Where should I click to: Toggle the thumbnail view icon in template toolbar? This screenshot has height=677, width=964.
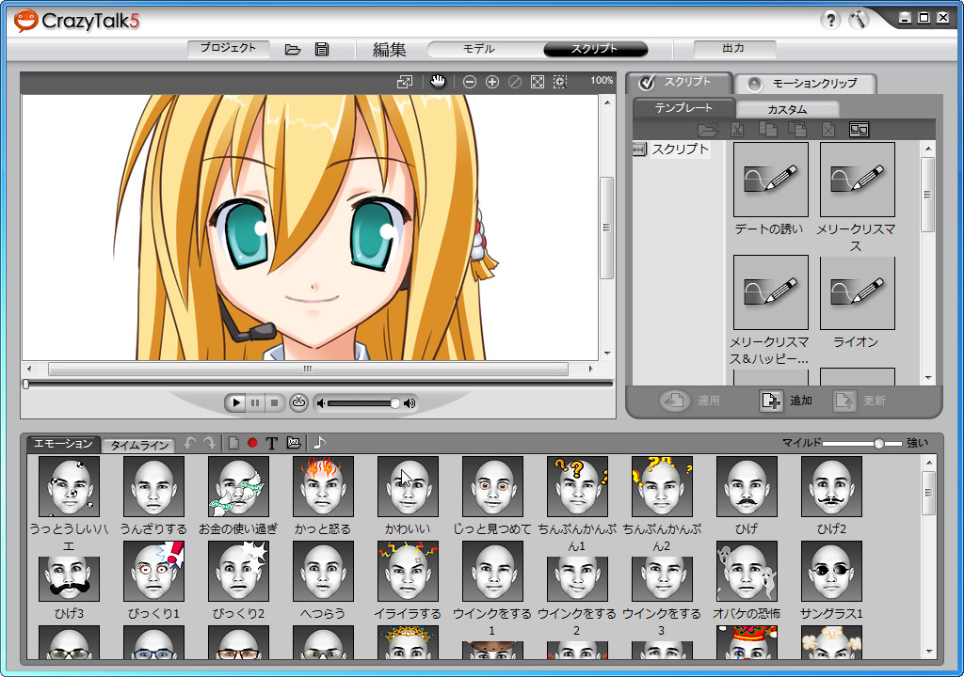(x=859, y=129)
